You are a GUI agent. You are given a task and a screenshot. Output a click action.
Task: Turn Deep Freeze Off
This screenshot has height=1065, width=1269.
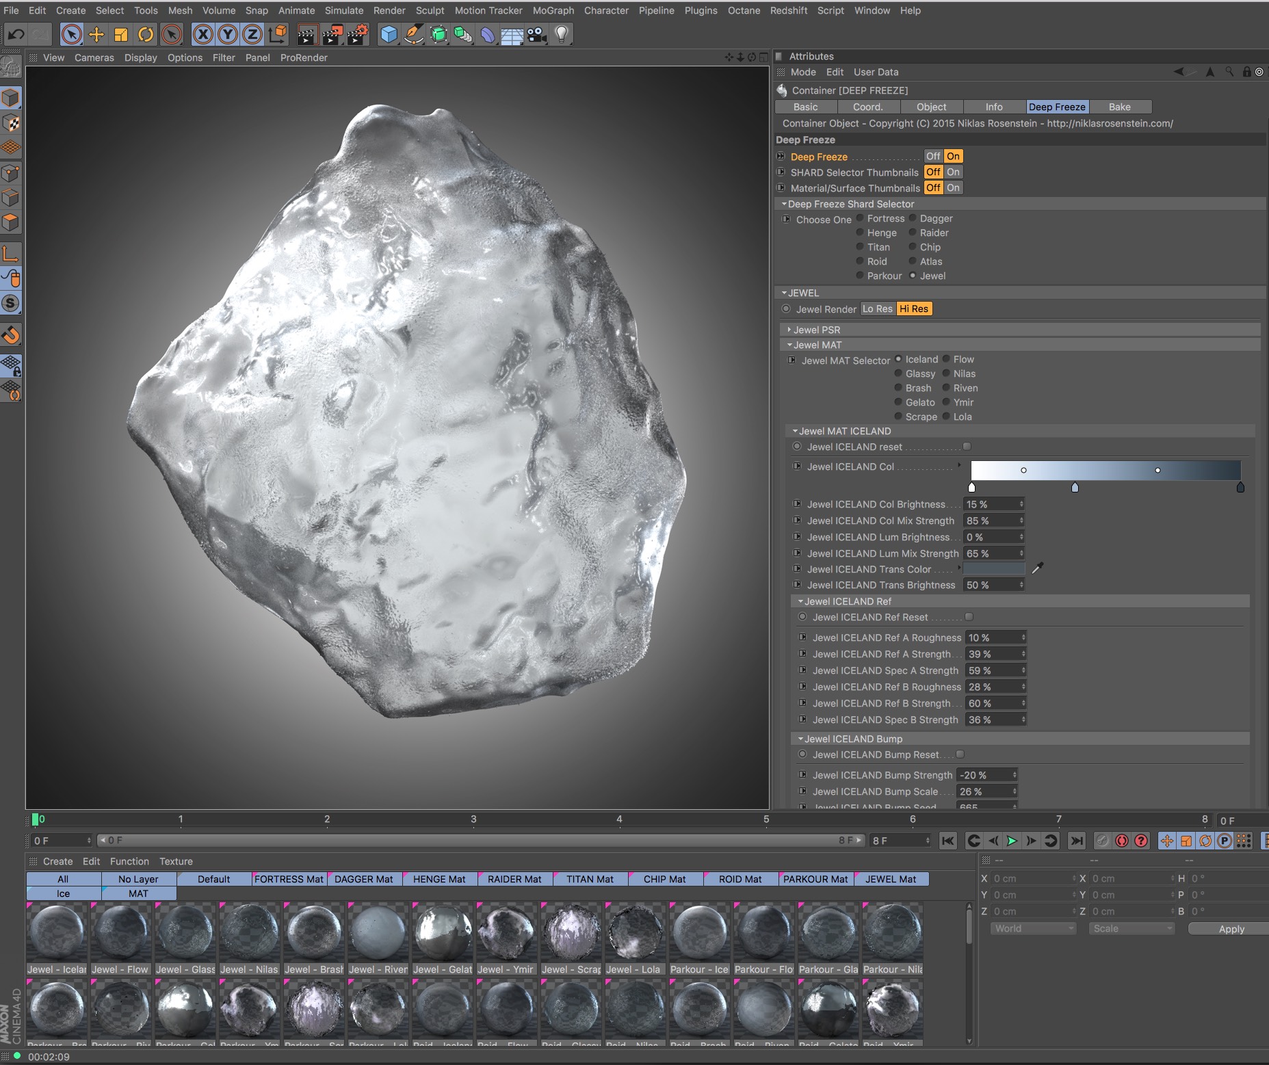(x=933, y=156)
